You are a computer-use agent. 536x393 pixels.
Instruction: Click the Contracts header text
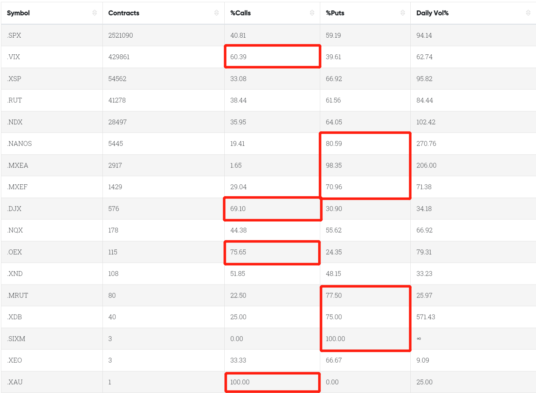point(124,13)
